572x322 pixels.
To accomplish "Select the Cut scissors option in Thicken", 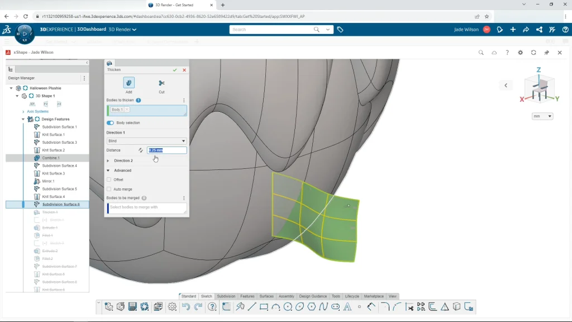I will tap(161, 83).
